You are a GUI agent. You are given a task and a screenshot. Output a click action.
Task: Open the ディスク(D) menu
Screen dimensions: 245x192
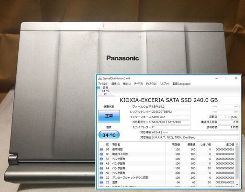pyautogui.click(x=151, y=84)
